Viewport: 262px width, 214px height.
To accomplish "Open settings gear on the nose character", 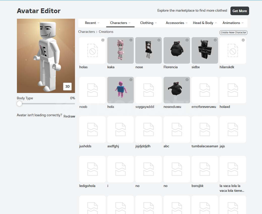I will (159, 40).
